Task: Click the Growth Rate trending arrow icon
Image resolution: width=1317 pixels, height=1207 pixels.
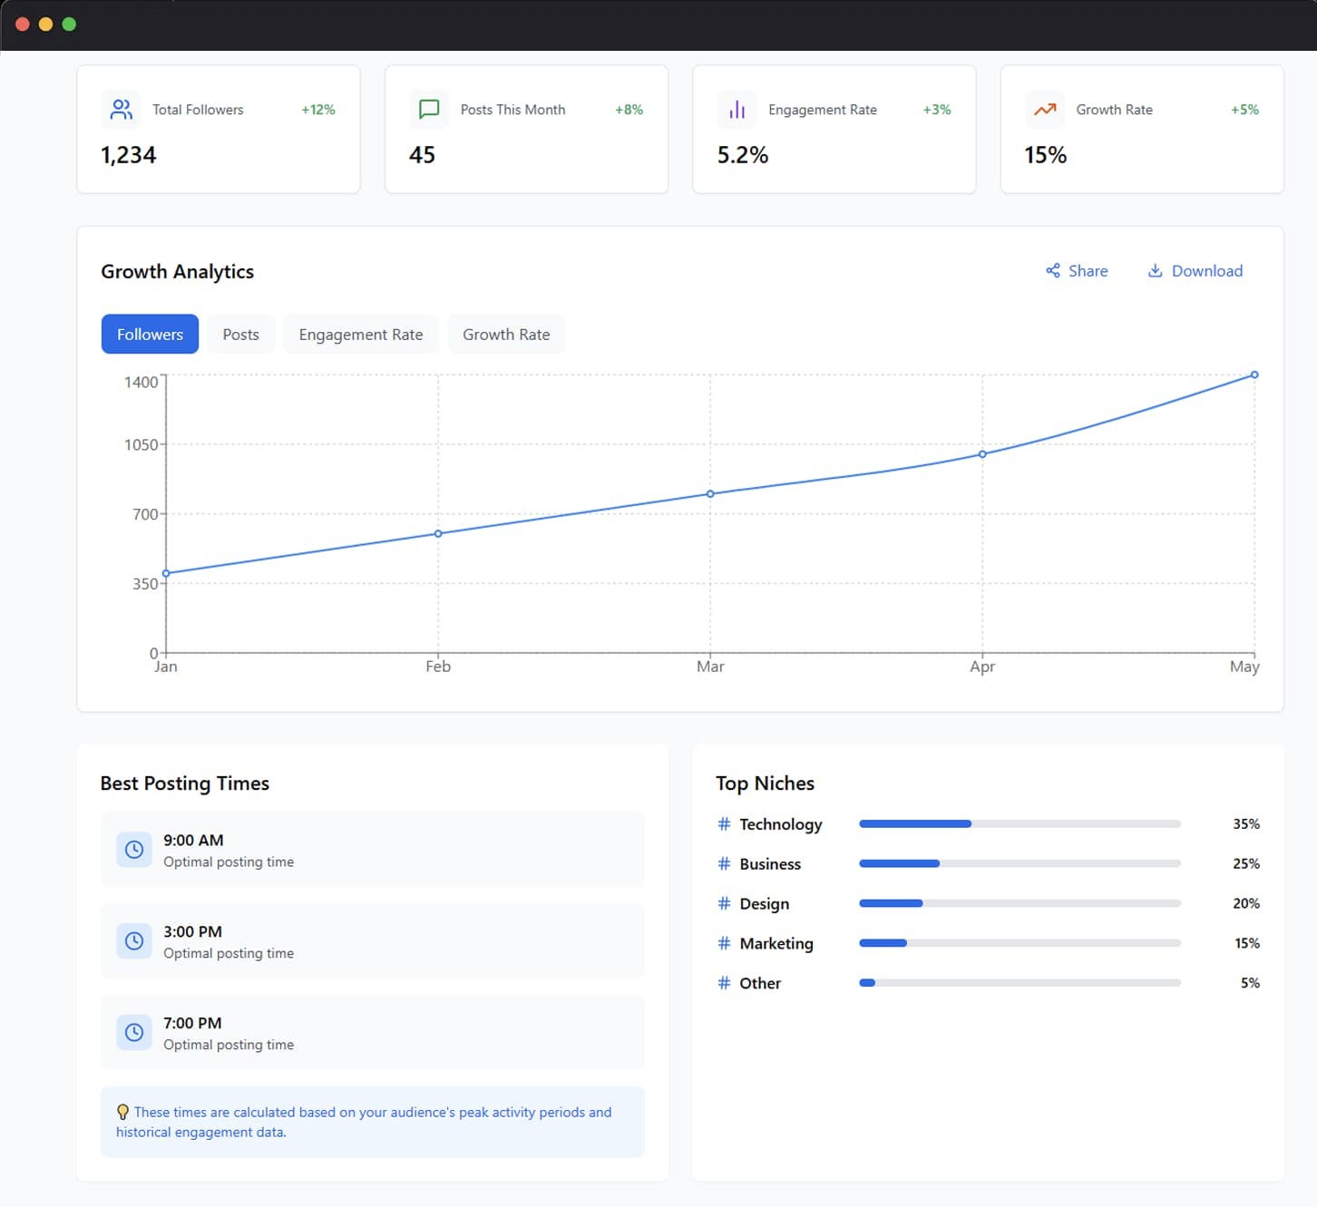Action: [1045, 110]
